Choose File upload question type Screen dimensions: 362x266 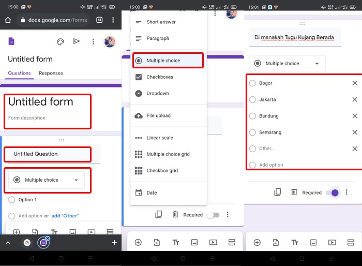click(x=168, y=115)
